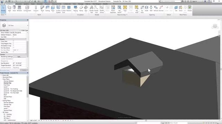Select the Floor tool

pyautogui.click(x=53, y=9)
